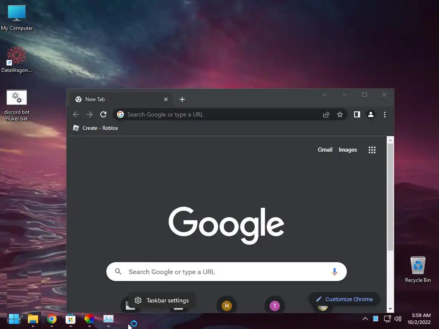Click Customize Chrome button
This screenshot has width=439, height=329.
344,299
